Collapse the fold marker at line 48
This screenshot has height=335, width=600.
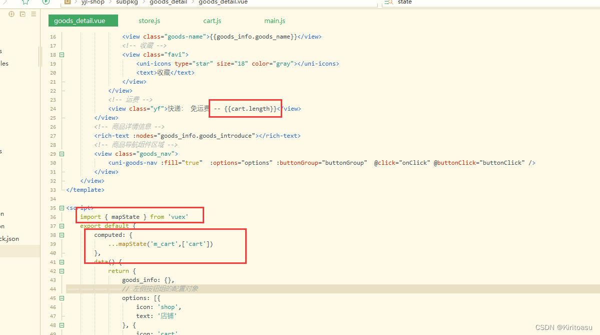62,325
